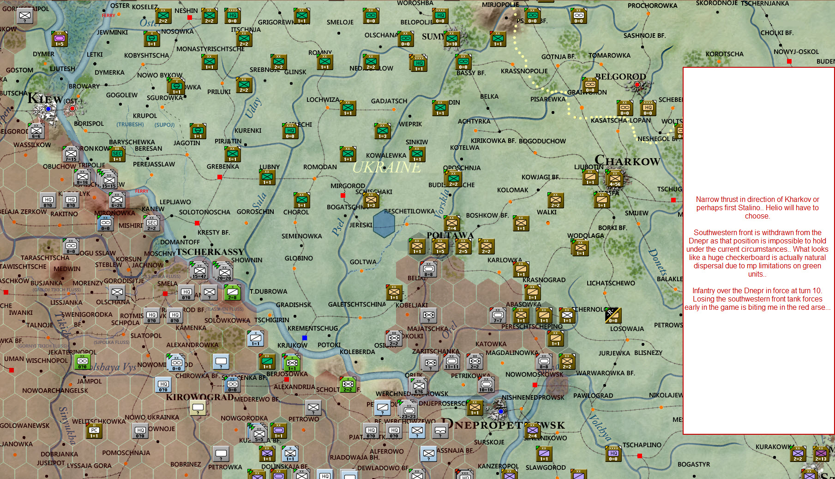Select the Soviet 1=1 unit at Lubny
Screen dimensions: 835x479
pos(267,177)
